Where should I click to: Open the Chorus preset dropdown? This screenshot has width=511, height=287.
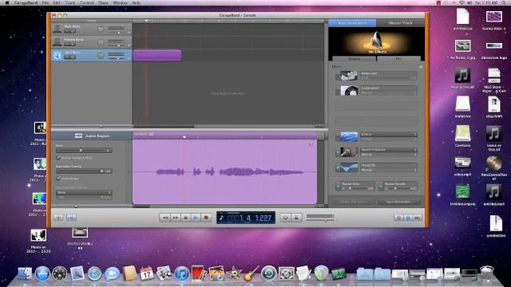click(x=389, y=139)
